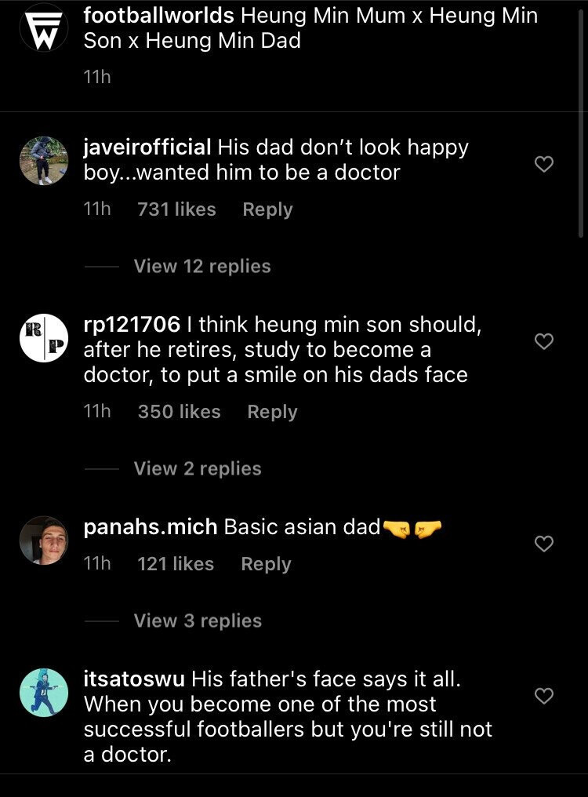View the 350 likes list
The height and width of the screenshot is (797, 588).
tap(179, 413)
